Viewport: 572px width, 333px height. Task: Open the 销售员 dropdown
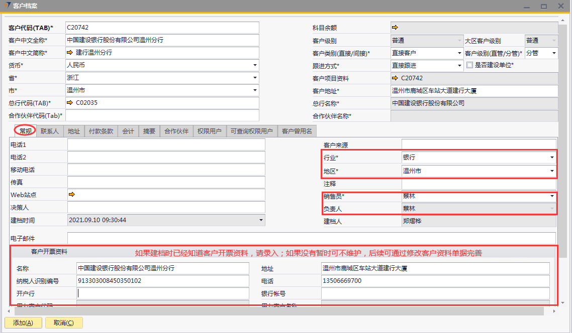coord(552,196)
